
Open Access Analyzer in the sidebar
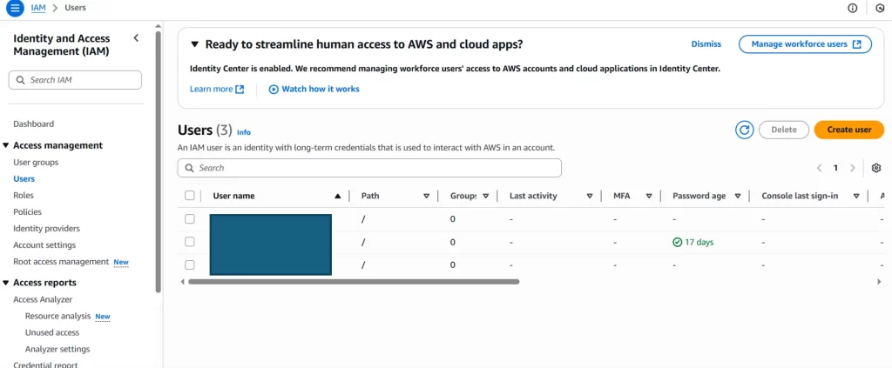coord(43,299)
